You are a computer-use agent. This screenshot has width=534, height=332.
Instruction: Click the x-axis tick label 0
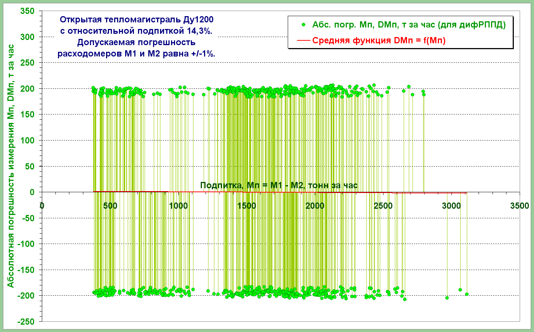pyautogui.click(x=42, y=206)
